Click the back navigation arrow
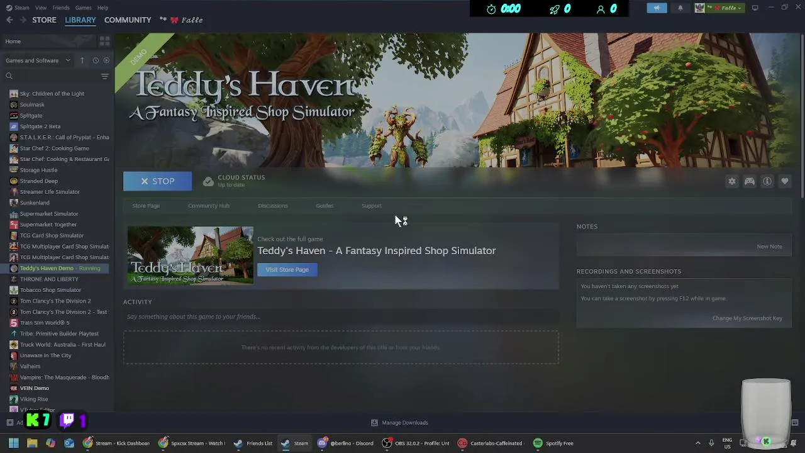This screenshot has height=453, width=805. pos(9,20)
